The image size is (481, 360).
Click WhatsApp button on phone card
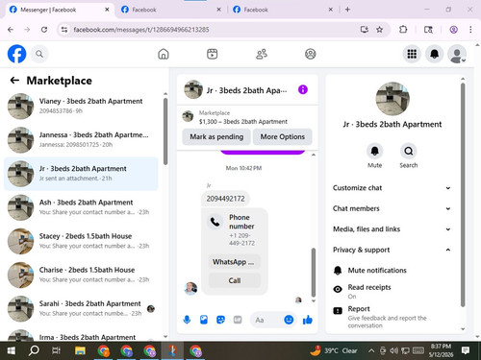(234, 262)
